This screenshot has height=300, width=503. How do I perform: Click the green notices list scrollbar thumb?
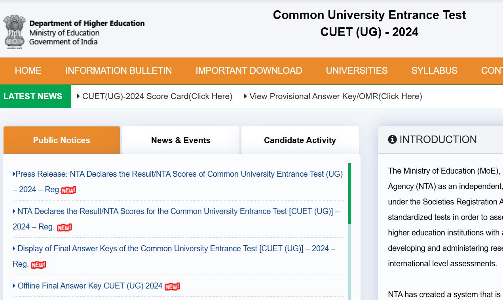tap(349, 193)
